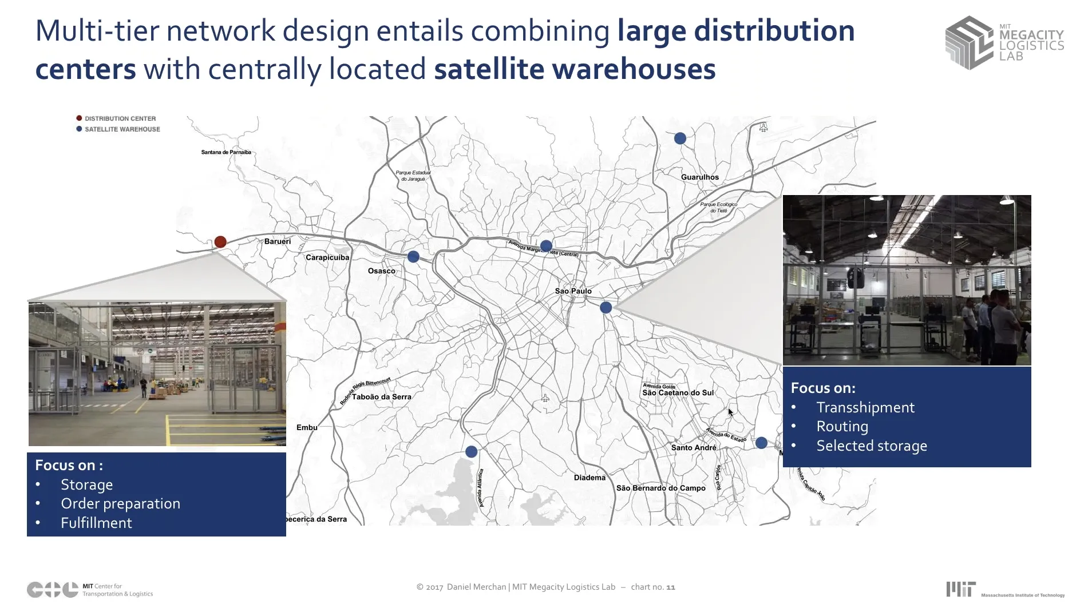Viewport: 1092px width, 612px height.
Task: Click the blue marker on Avenida Marginal Tietê
Action: pos(546,246)
